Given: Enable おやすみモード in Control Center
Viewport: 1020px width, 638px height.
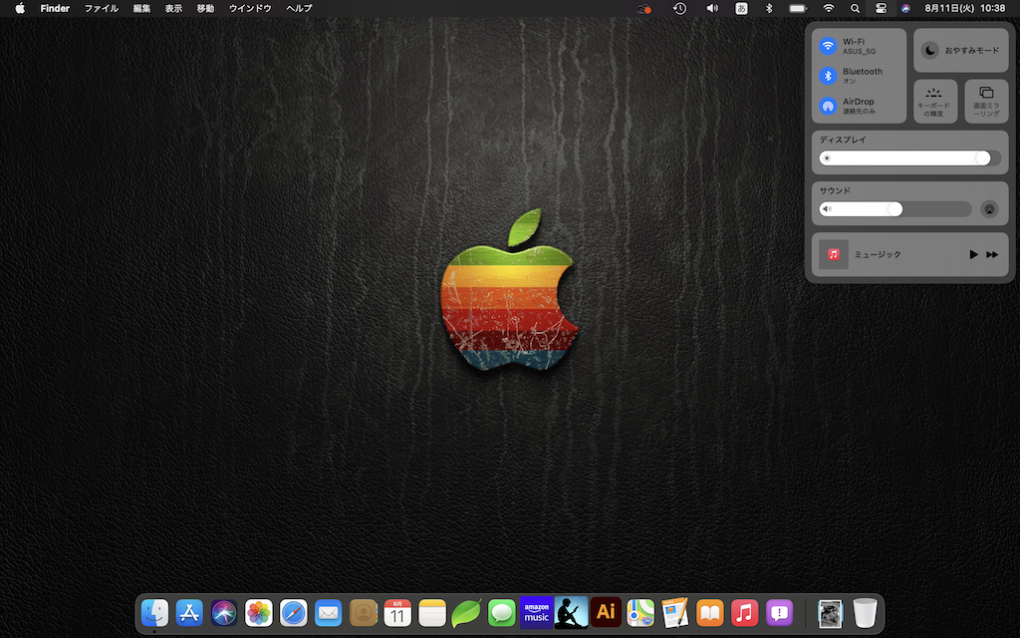Looking at the screenshot, I should pos(961,50).
